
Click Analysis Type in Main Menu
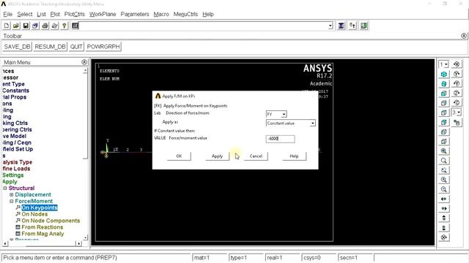17,162
